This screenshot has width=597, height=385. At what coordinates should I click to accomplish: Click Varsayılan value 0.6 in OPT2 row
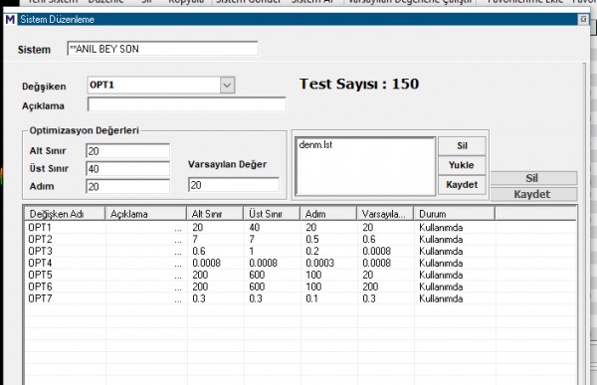[369, 239]
